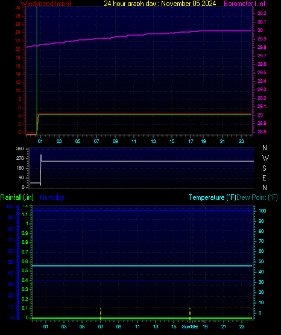Click the Temperature (°F) legend label
This screenshot has width=281, height=335.
coord(212,197)
